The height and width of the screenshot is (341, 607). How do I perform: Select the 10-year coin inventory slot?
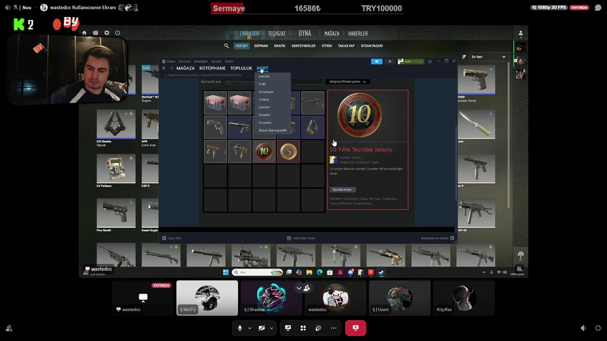click(x=264, y=152)
